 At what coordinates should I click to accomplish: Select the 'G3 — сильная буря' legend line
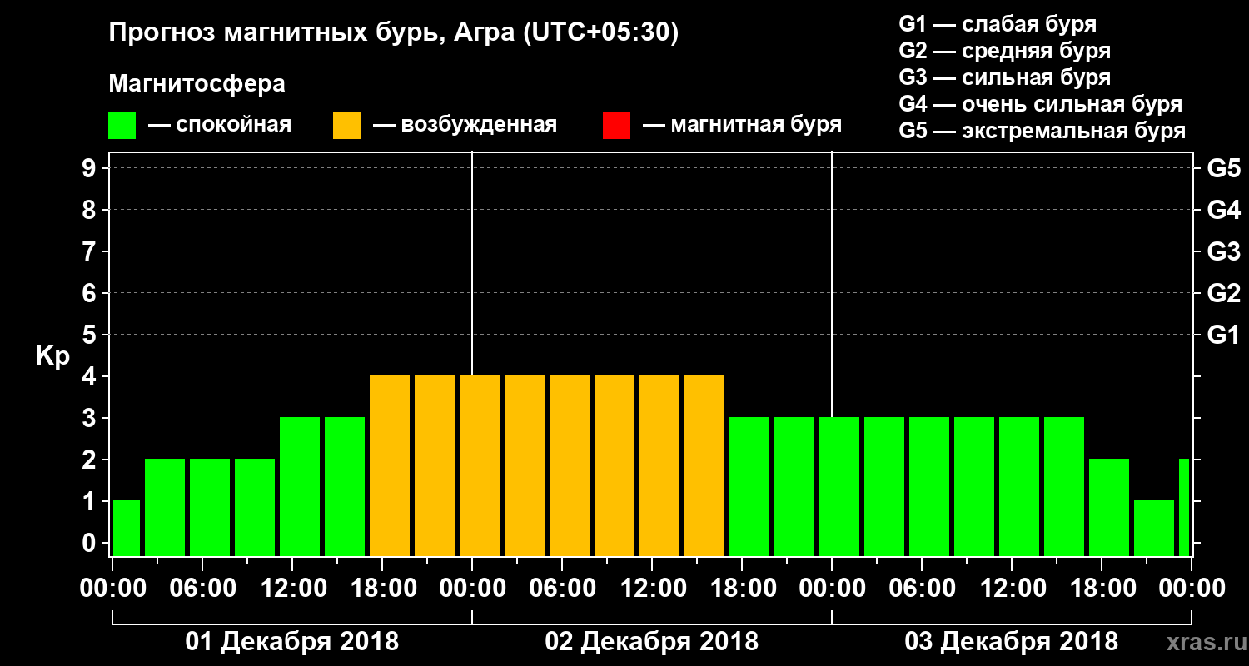(x=1004, y=77)
